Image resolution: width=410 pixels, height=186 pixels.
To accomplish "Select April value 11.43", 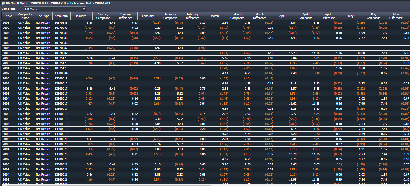I will [292, 38].
